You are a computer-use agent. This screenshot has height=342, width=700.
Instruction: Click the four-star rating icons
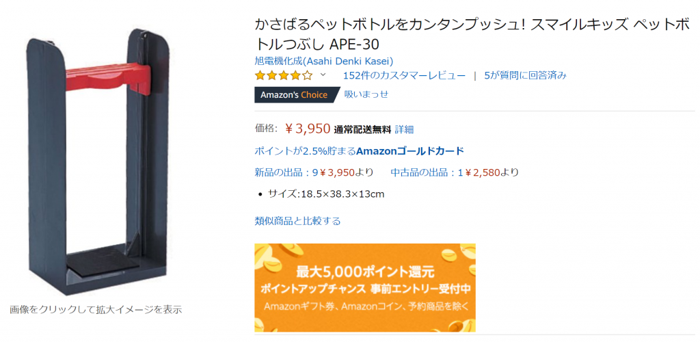point(284,75)
